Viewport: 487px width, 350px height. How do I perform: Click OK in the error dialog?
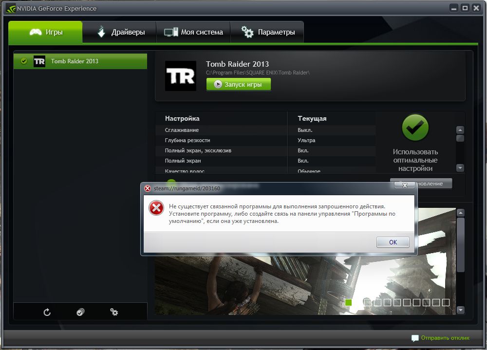click(x=393, y=242)
